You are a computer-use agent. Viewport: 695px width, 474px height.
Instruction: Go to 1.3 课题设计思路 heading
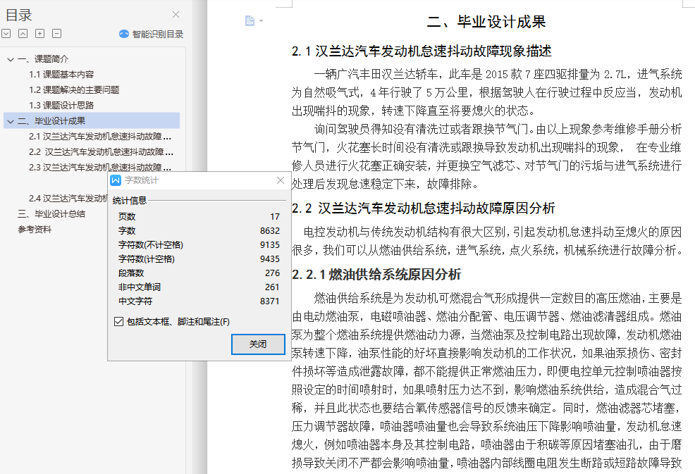pyautogui.click(x=61, y=106)
